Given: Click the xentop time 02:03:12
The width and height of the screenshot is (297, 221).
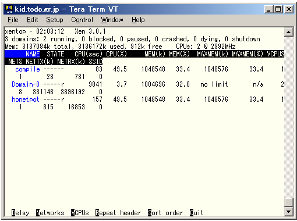Looking at the screenshot, I should pyautogui.click(x=50, y=31).
